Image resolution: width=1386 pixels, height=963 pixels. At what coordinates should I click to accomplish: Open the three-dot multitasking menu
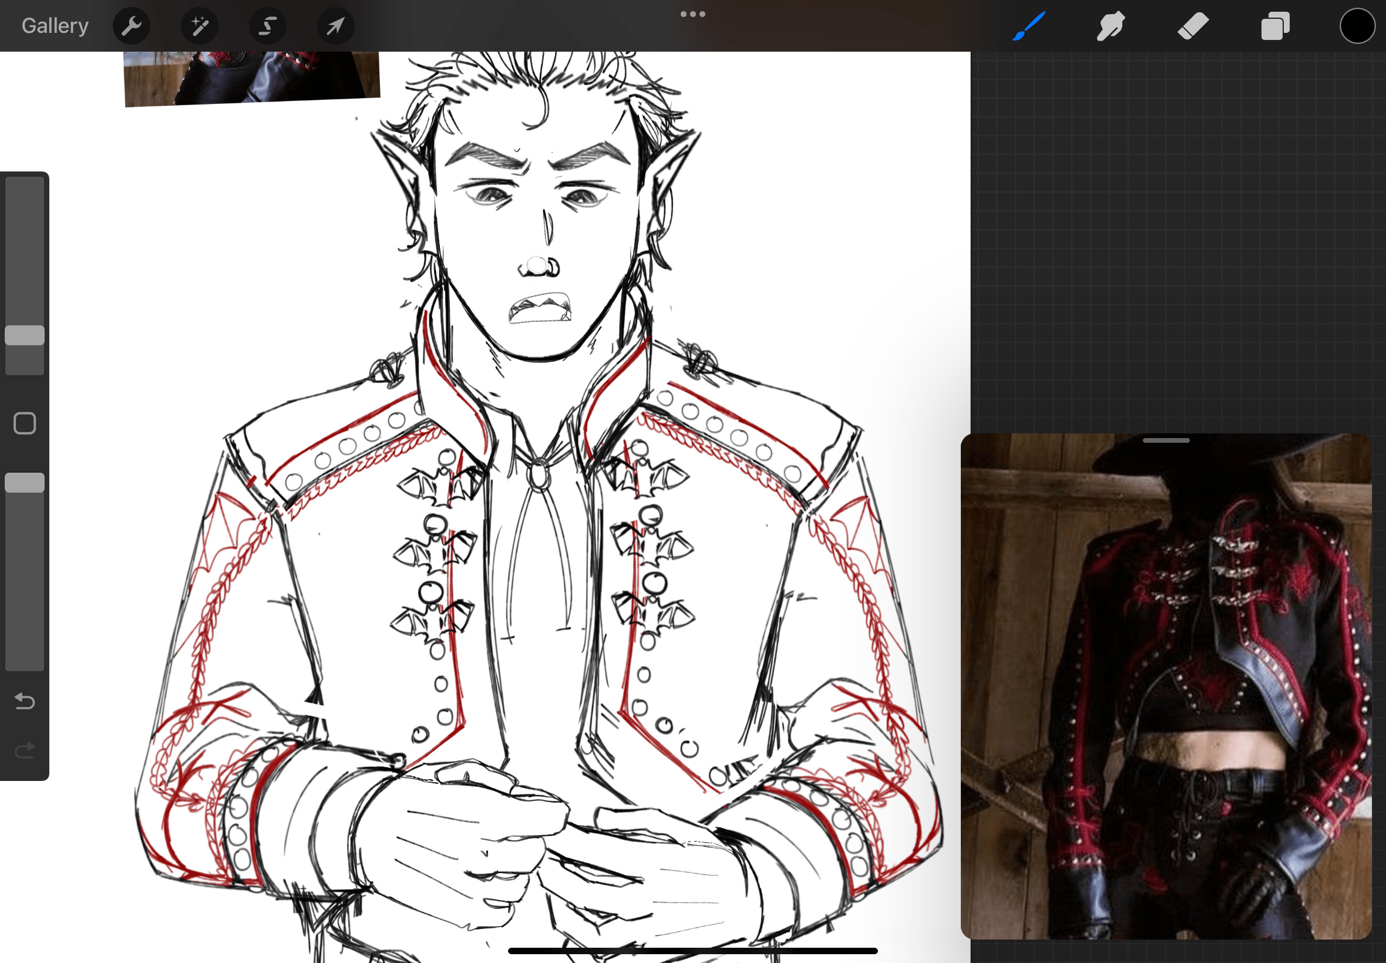692,14
